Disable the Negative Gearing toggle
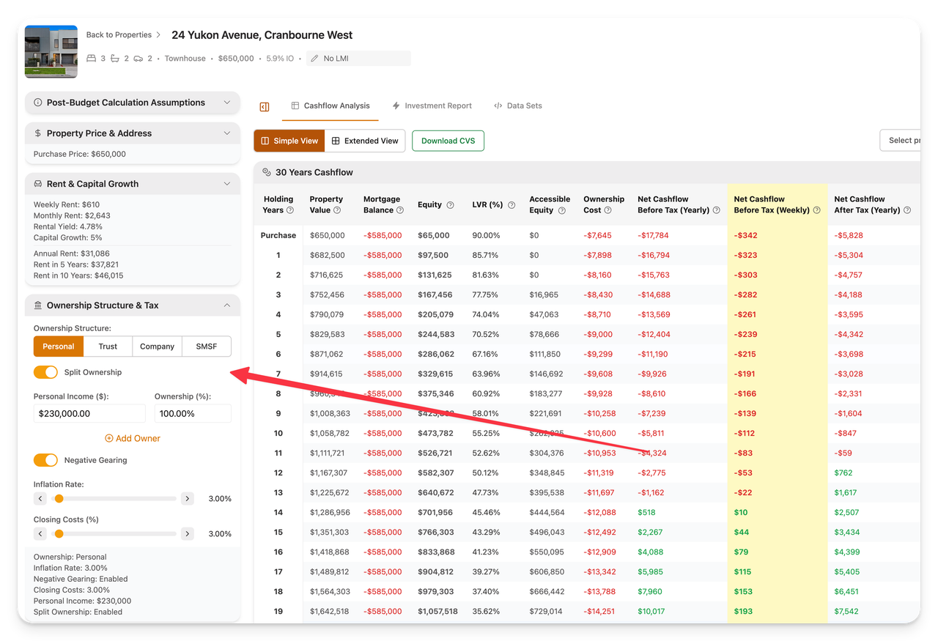This screenshot has width=938, height=641. point(45,460)
